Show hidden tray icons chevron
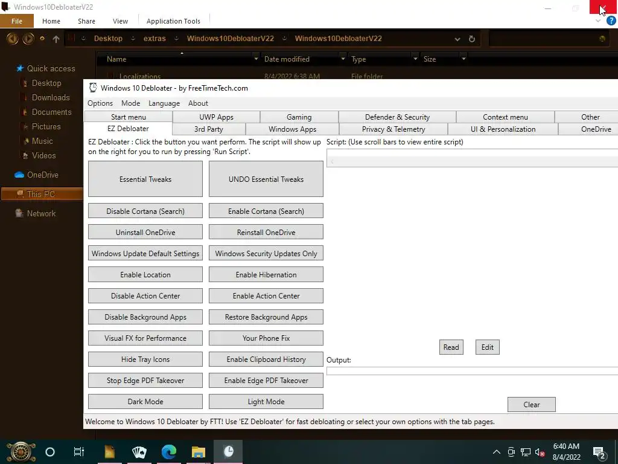Image resolution: width=618 pixels, height=464 pixels. pos(497,452)
